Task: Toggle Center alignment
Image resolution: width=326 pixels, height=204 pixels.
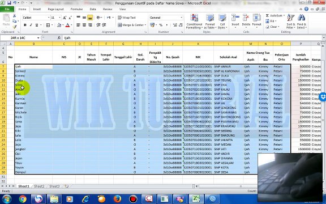Action: coord(84,25)
